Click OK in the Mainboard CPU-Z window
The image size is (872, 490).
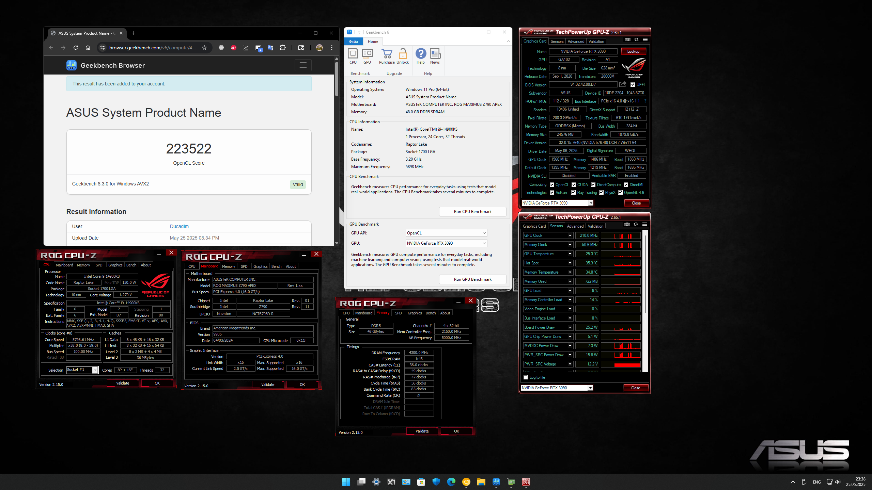coord(302,385)
